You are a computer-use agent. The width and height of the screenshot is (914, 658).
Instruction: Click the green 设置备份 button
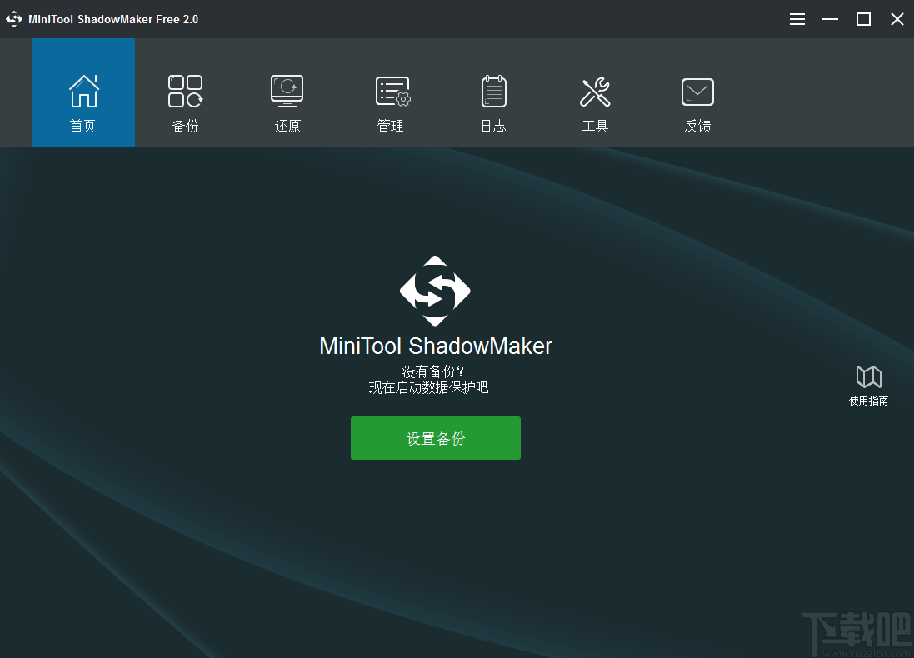coord(435,437)
